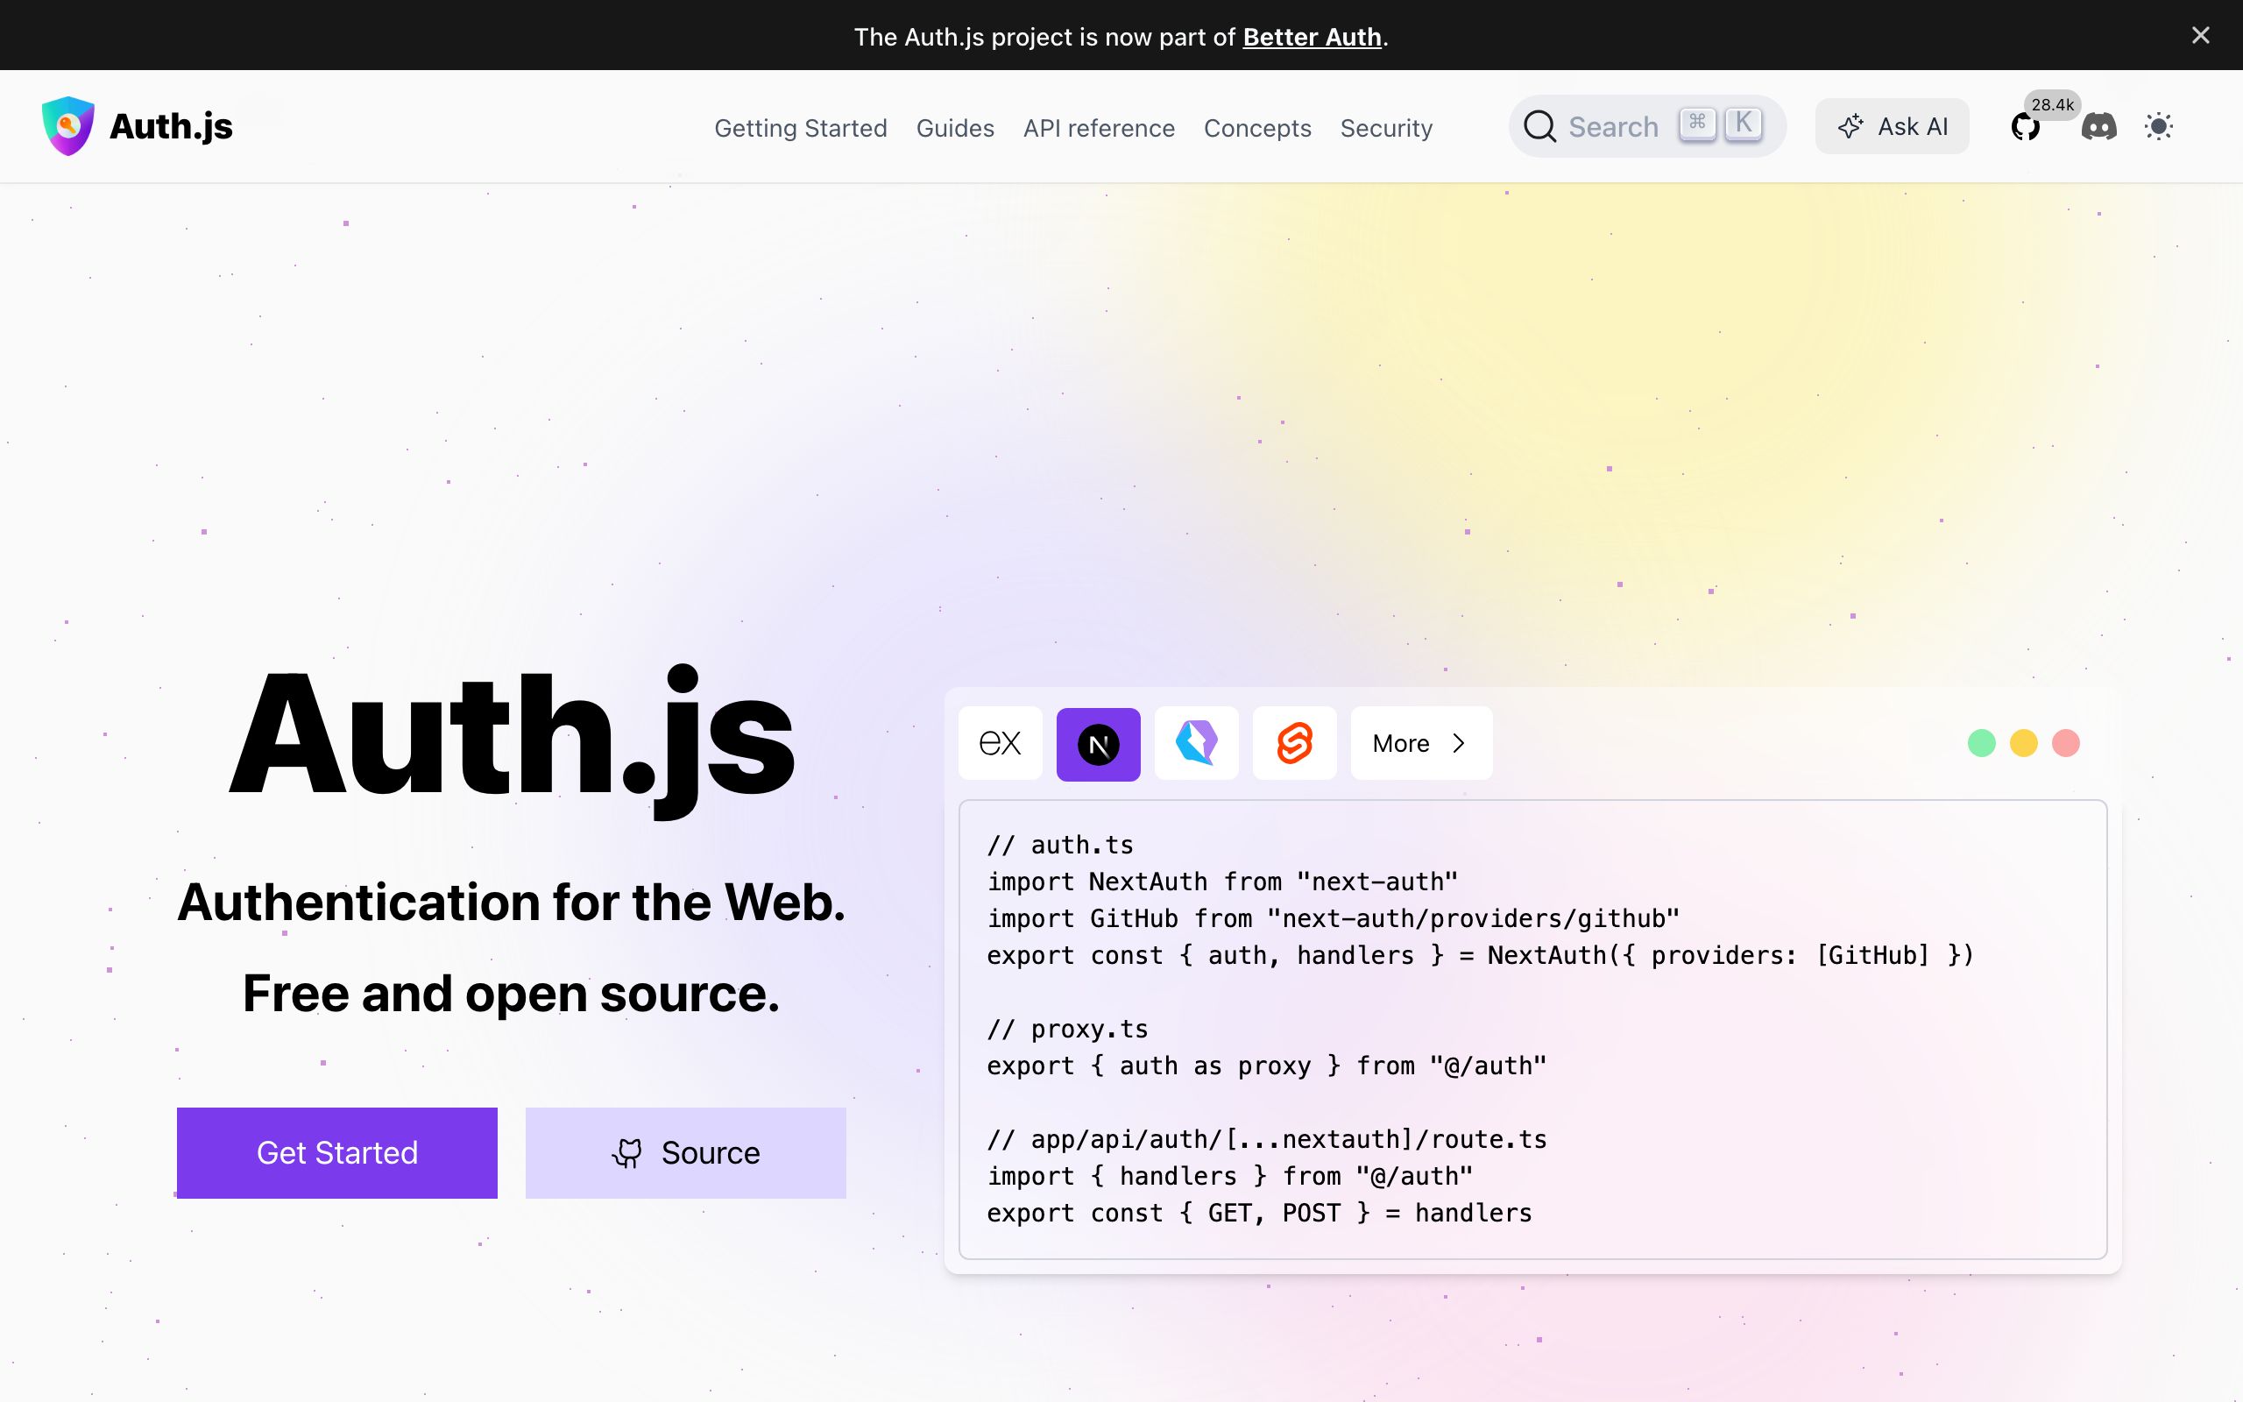Focus the Search input field

1647,126
